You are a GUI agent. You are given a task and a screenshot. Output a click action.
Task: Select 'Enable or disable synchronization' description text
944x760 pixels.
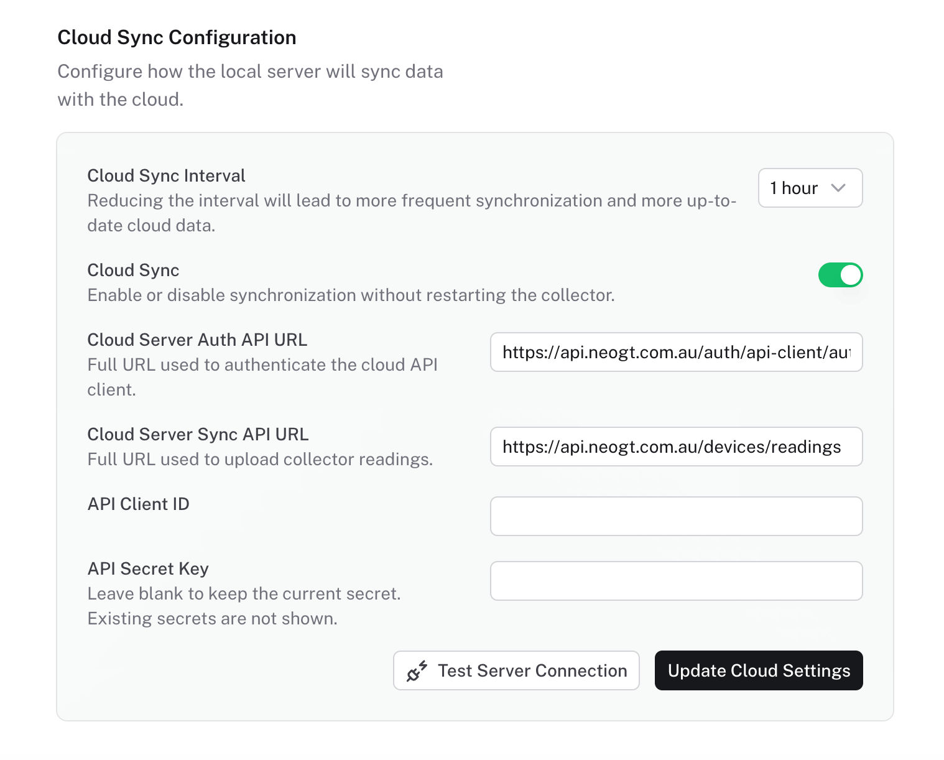[351, 295]
